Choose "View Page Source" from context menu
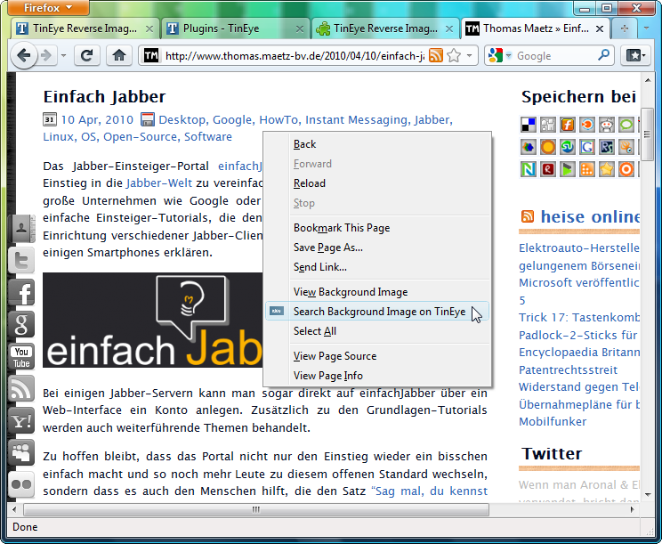The width and height of the screenshot is (662, 544). coord(335,356)
